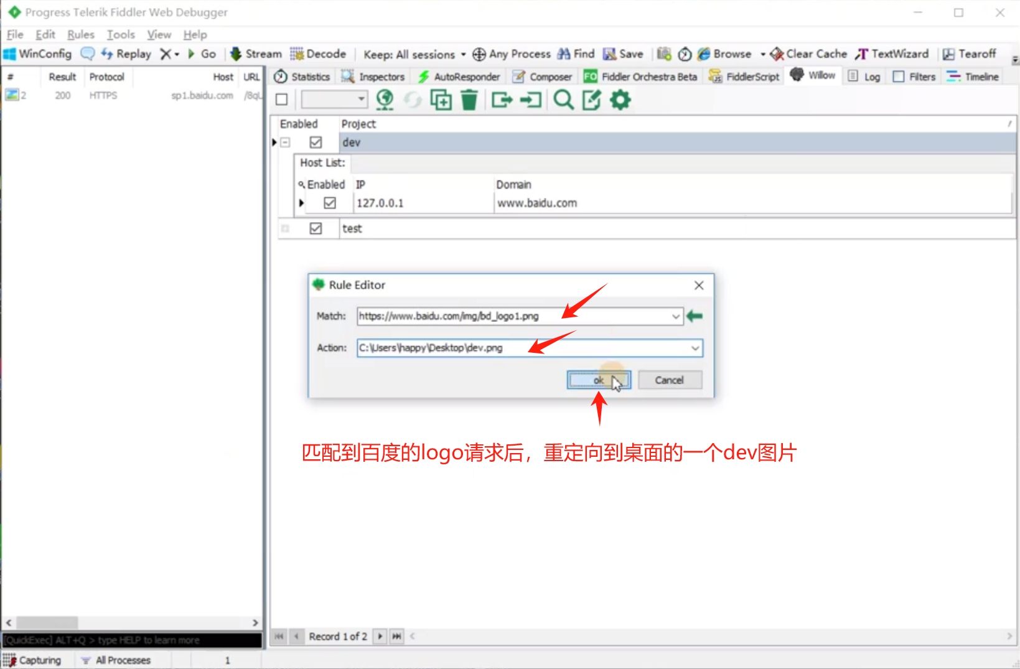The height and width of the screenshot is (669, 1020).
Task: Click the Willow add/duplicate icon
Action: [441, 100]
